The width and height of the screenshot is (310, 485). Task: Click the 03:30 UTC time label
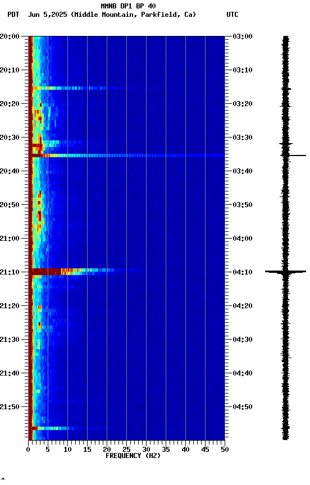[x=243, y=138]
